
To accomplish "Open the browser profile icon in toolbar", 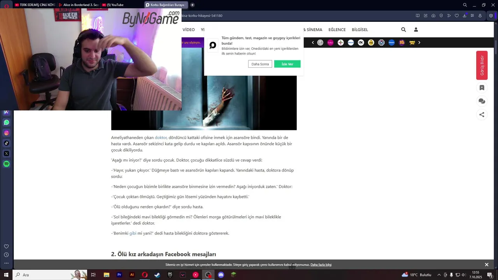I will [480, 16].
